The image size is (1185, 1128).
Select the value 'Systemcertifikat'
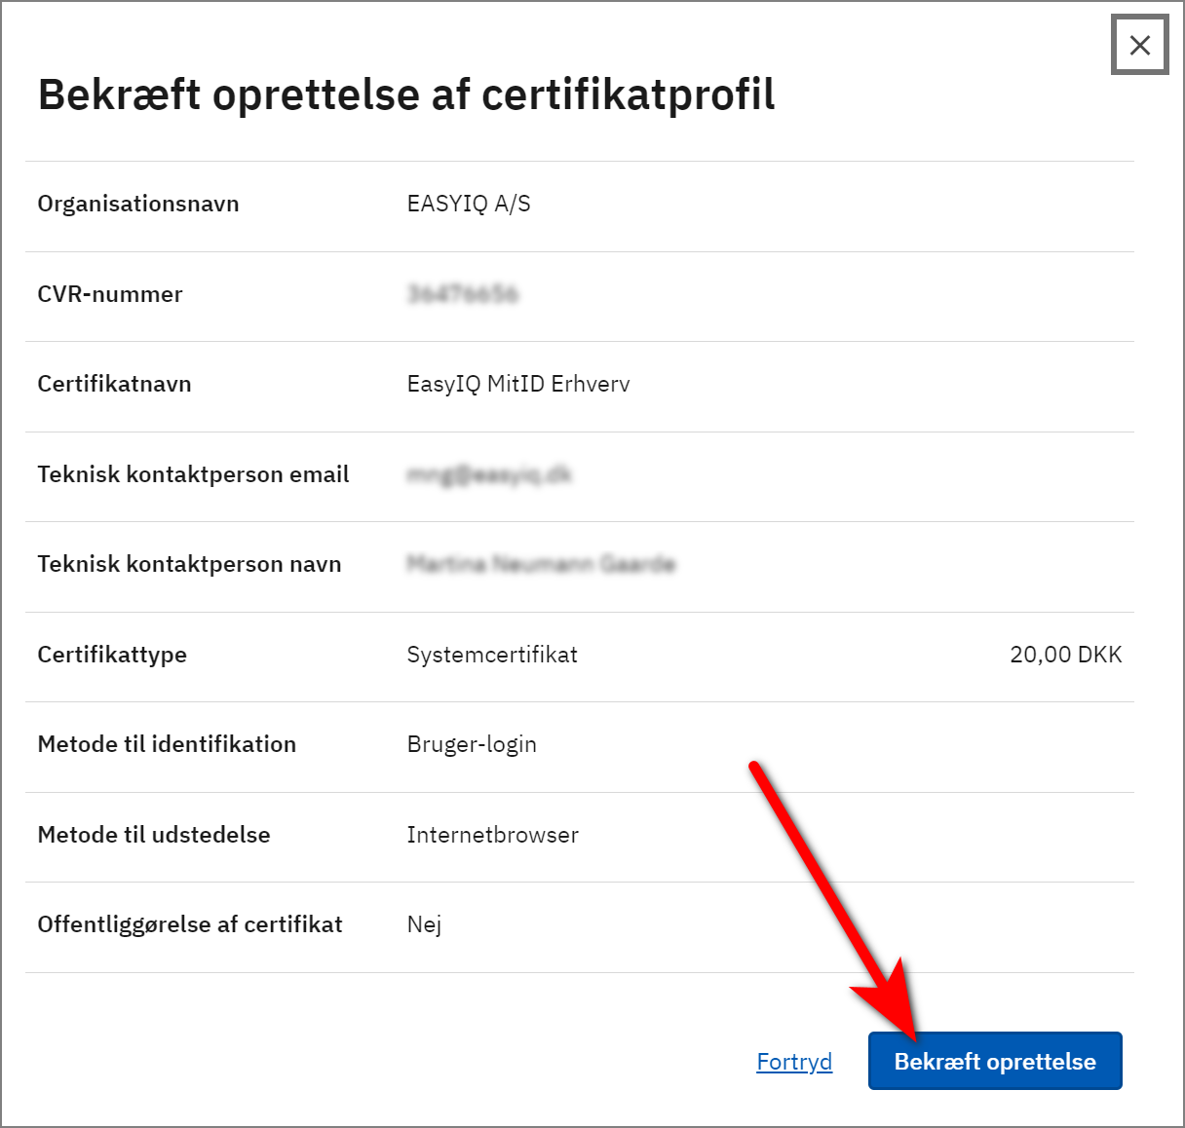click(x=492, y=655)
